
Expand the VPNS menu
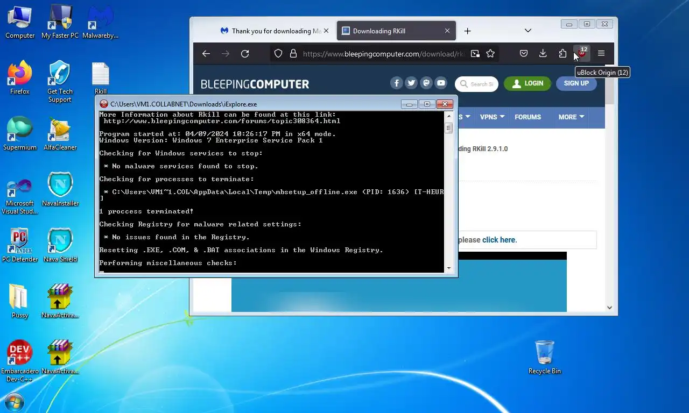coord(492,117)
